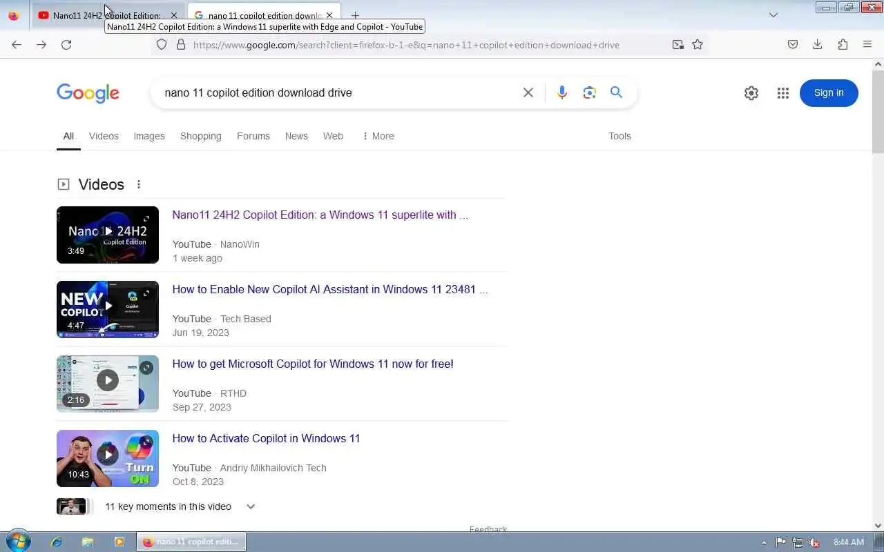Click the page vertical scrollbar thumb

[x=878, y=110]
